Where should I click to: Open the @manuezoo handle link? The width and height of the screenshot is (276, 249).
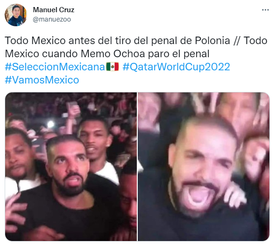(x=52, y=19)
